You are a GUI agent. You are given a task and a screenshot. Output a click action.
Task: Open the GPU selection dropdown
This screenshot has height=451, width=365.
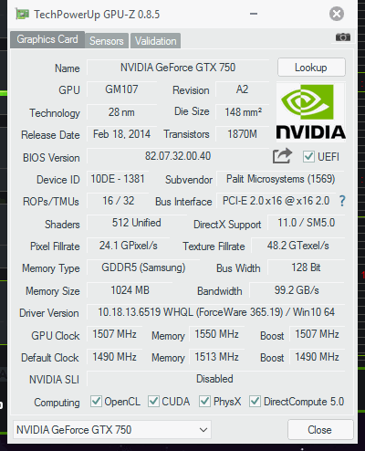click(112, 430)
